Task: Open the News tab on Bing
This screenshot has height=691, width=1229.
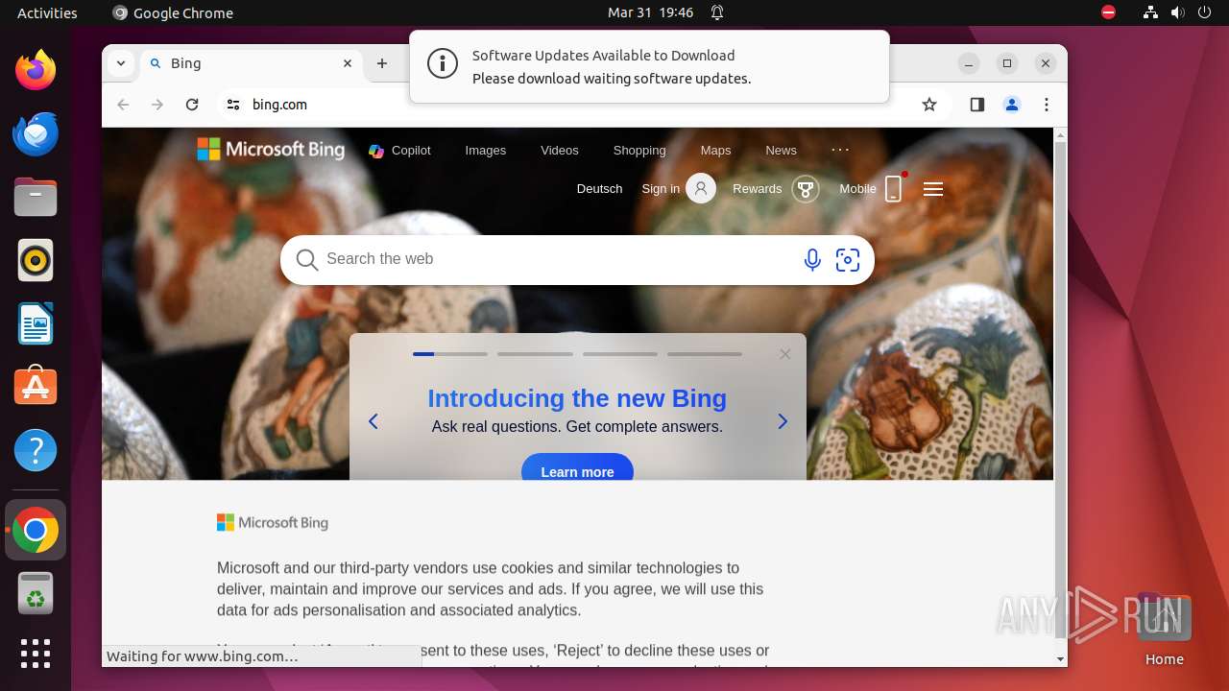Action: click(781, 151)
